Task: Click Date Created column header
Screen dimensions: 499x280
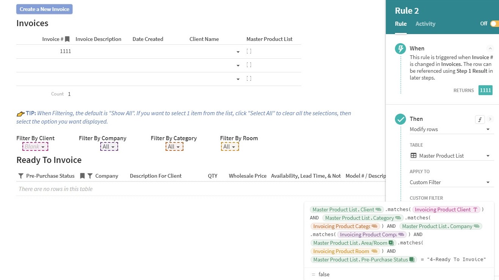Action: [148, 39]
